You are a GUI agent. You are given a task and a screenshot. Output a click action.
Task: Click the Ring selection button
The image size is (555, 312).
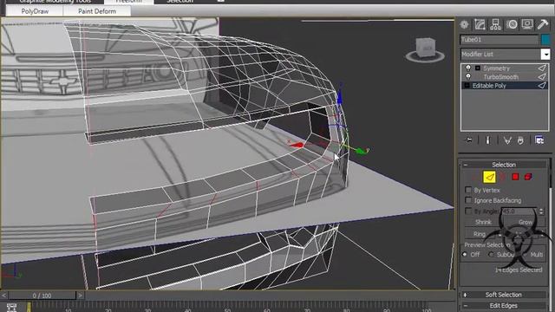point(480,234)
